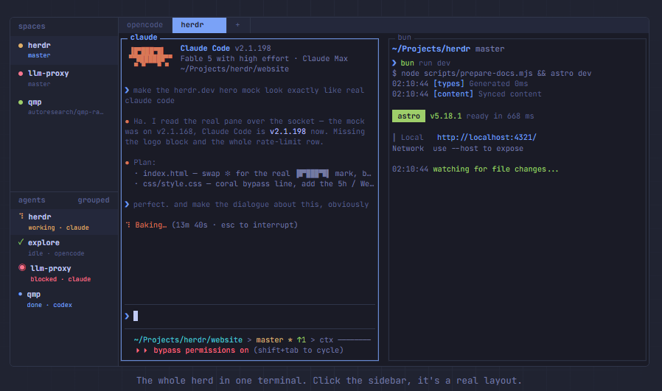Click the Baking… status line
The image size is (662, 391).
(x=212, y=225)
